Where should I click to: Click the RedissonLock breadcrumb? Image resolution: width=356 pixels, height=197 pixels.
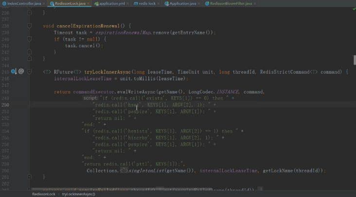44,194
